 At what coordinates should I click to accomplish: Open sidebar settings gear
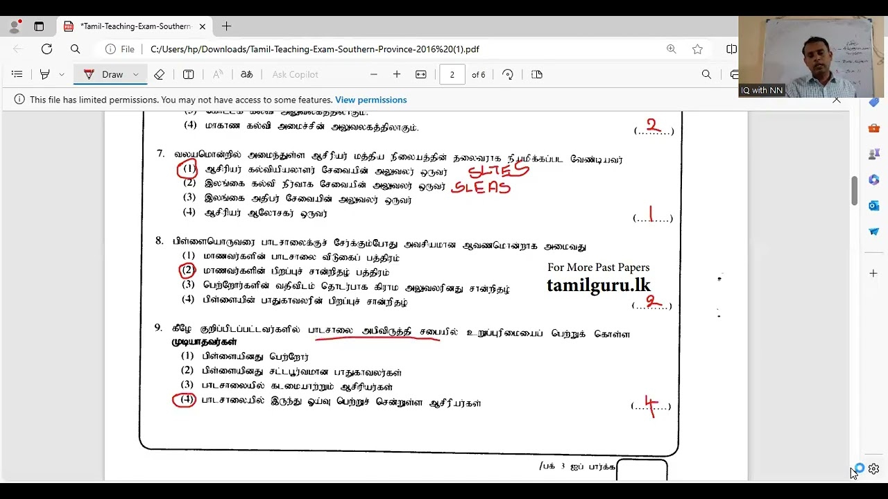click(874, 469)
